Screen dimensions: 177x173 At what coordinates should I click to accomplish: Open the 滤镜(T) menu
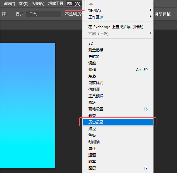(9, 4)
